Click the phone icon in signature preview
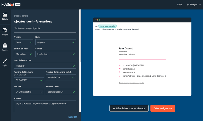Image resolution: width=203 pixels, height=121 pixels. (x=119, y=65)
